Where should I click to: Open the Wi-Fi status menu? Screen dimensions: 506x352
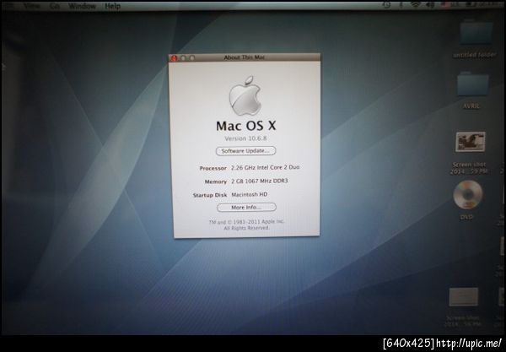tap(416, 5)
